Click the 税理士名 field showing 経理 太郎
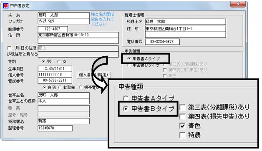This screenshot has height=151, width=262. 186,22
